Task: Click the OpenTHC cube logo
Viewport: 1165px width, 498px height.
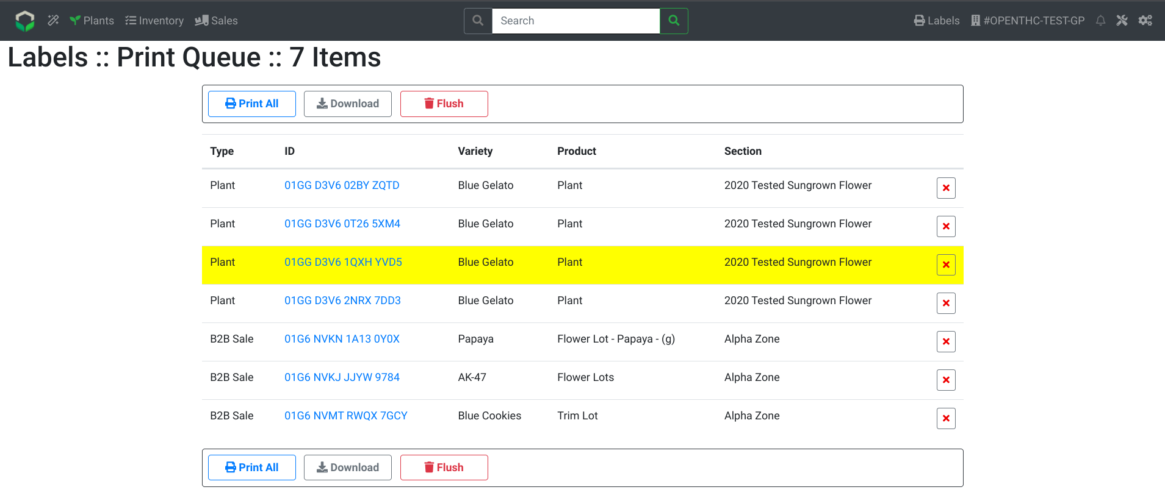Action: [25, 21]
